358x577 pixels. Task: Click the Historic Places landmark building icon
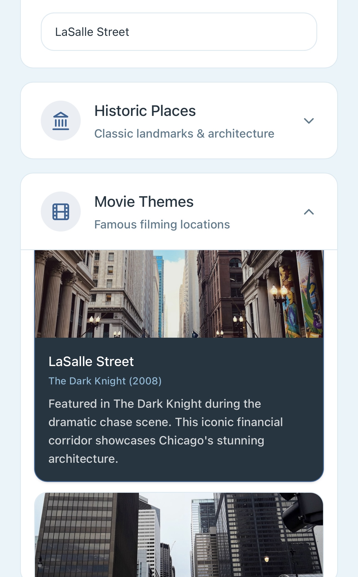pyautogui.click(x=61, y=121)
